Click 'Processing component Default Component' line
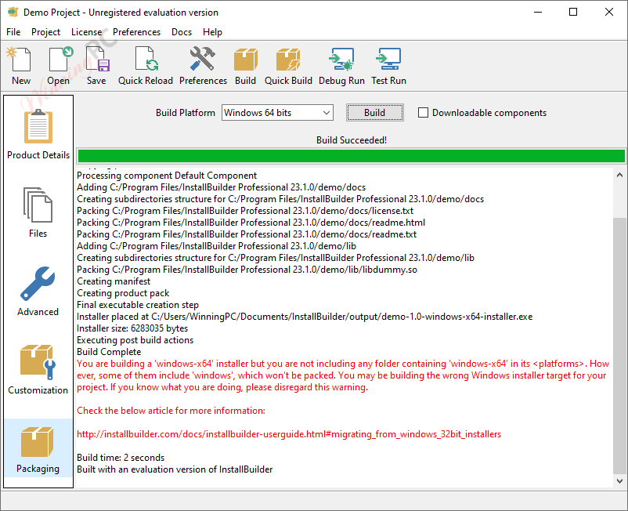628x511 pixels. coord(167,176)
